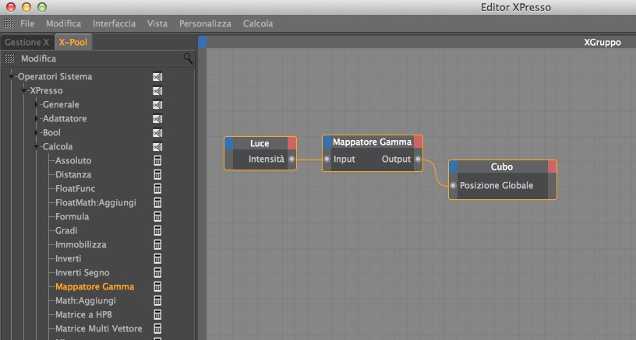Image resolution: width=636 pixels, height=340 pixels.
Task: Click the calculator icon next to FloatFunc
Action: [x=157, y=188]
